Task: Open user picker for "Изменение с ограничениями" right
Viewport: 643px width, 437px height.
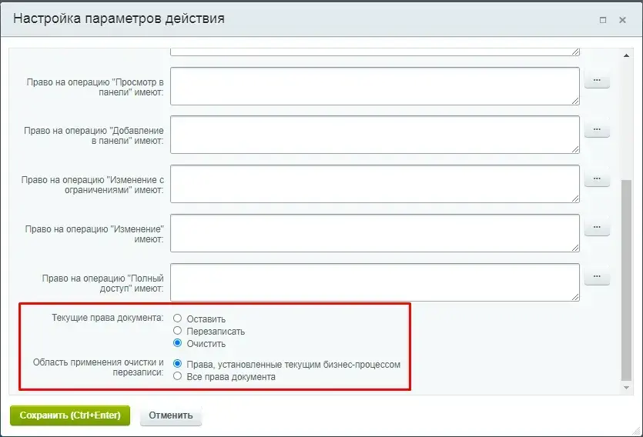Action: pos(597,179)
